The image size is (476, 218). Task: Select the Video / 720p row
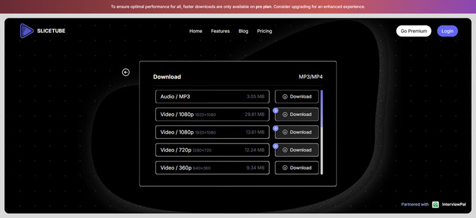pos(212,150)
